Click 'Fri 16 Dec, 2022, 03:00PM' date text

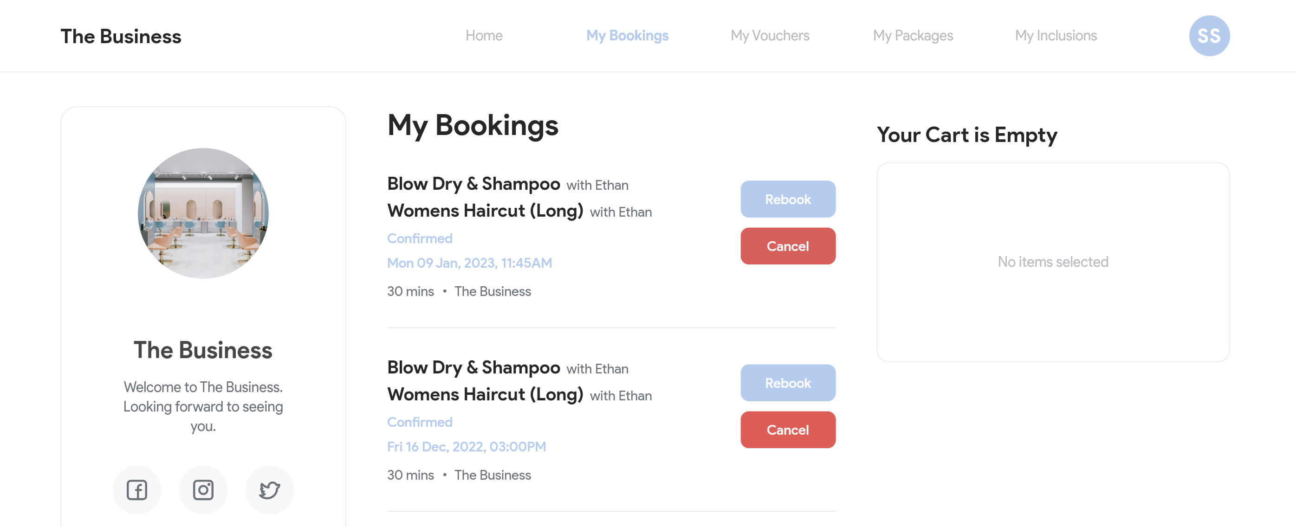(x=467, y=446)
